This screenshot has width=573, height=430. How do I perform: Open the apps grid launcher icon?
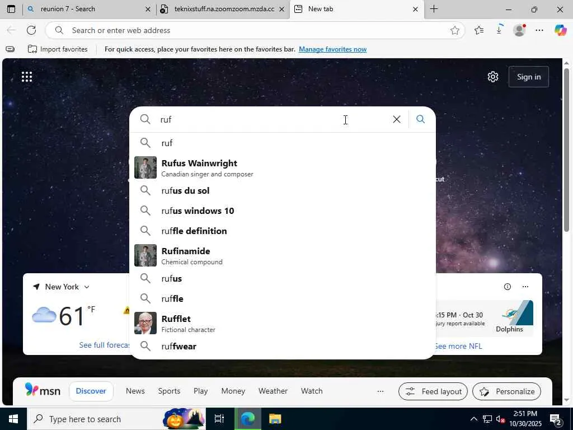coord(27,77)
